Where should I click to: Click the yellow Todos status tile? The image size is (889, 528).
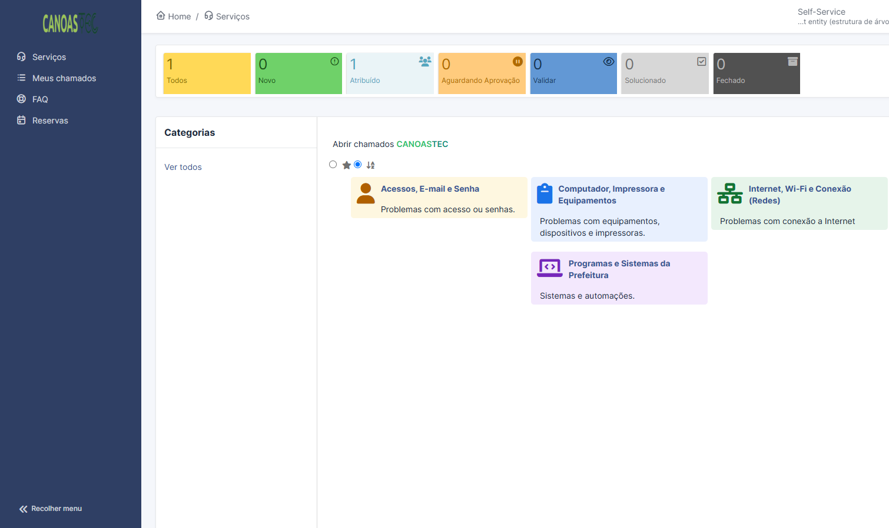coord(207,73)
